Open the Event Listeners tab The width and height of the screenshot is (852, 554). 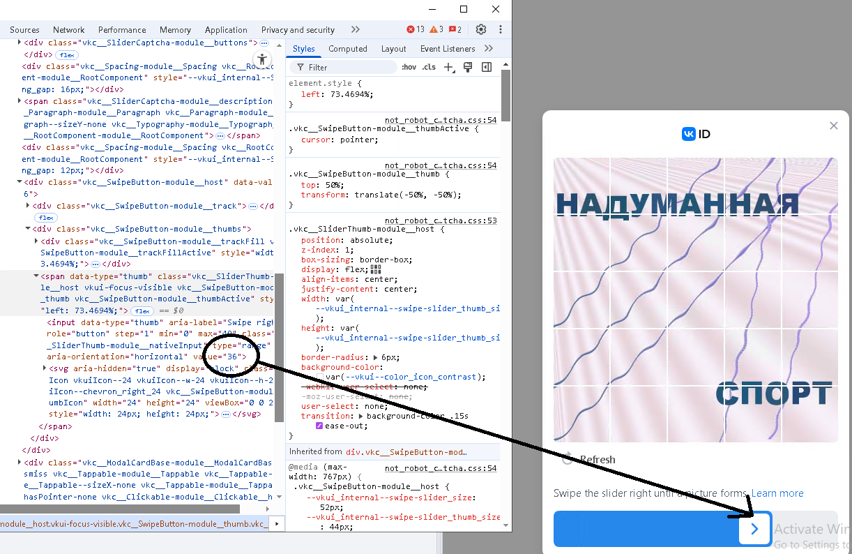click(x=448, y=48)
